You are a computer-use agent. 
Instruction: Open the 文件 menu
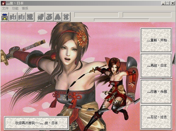(5, 8)
